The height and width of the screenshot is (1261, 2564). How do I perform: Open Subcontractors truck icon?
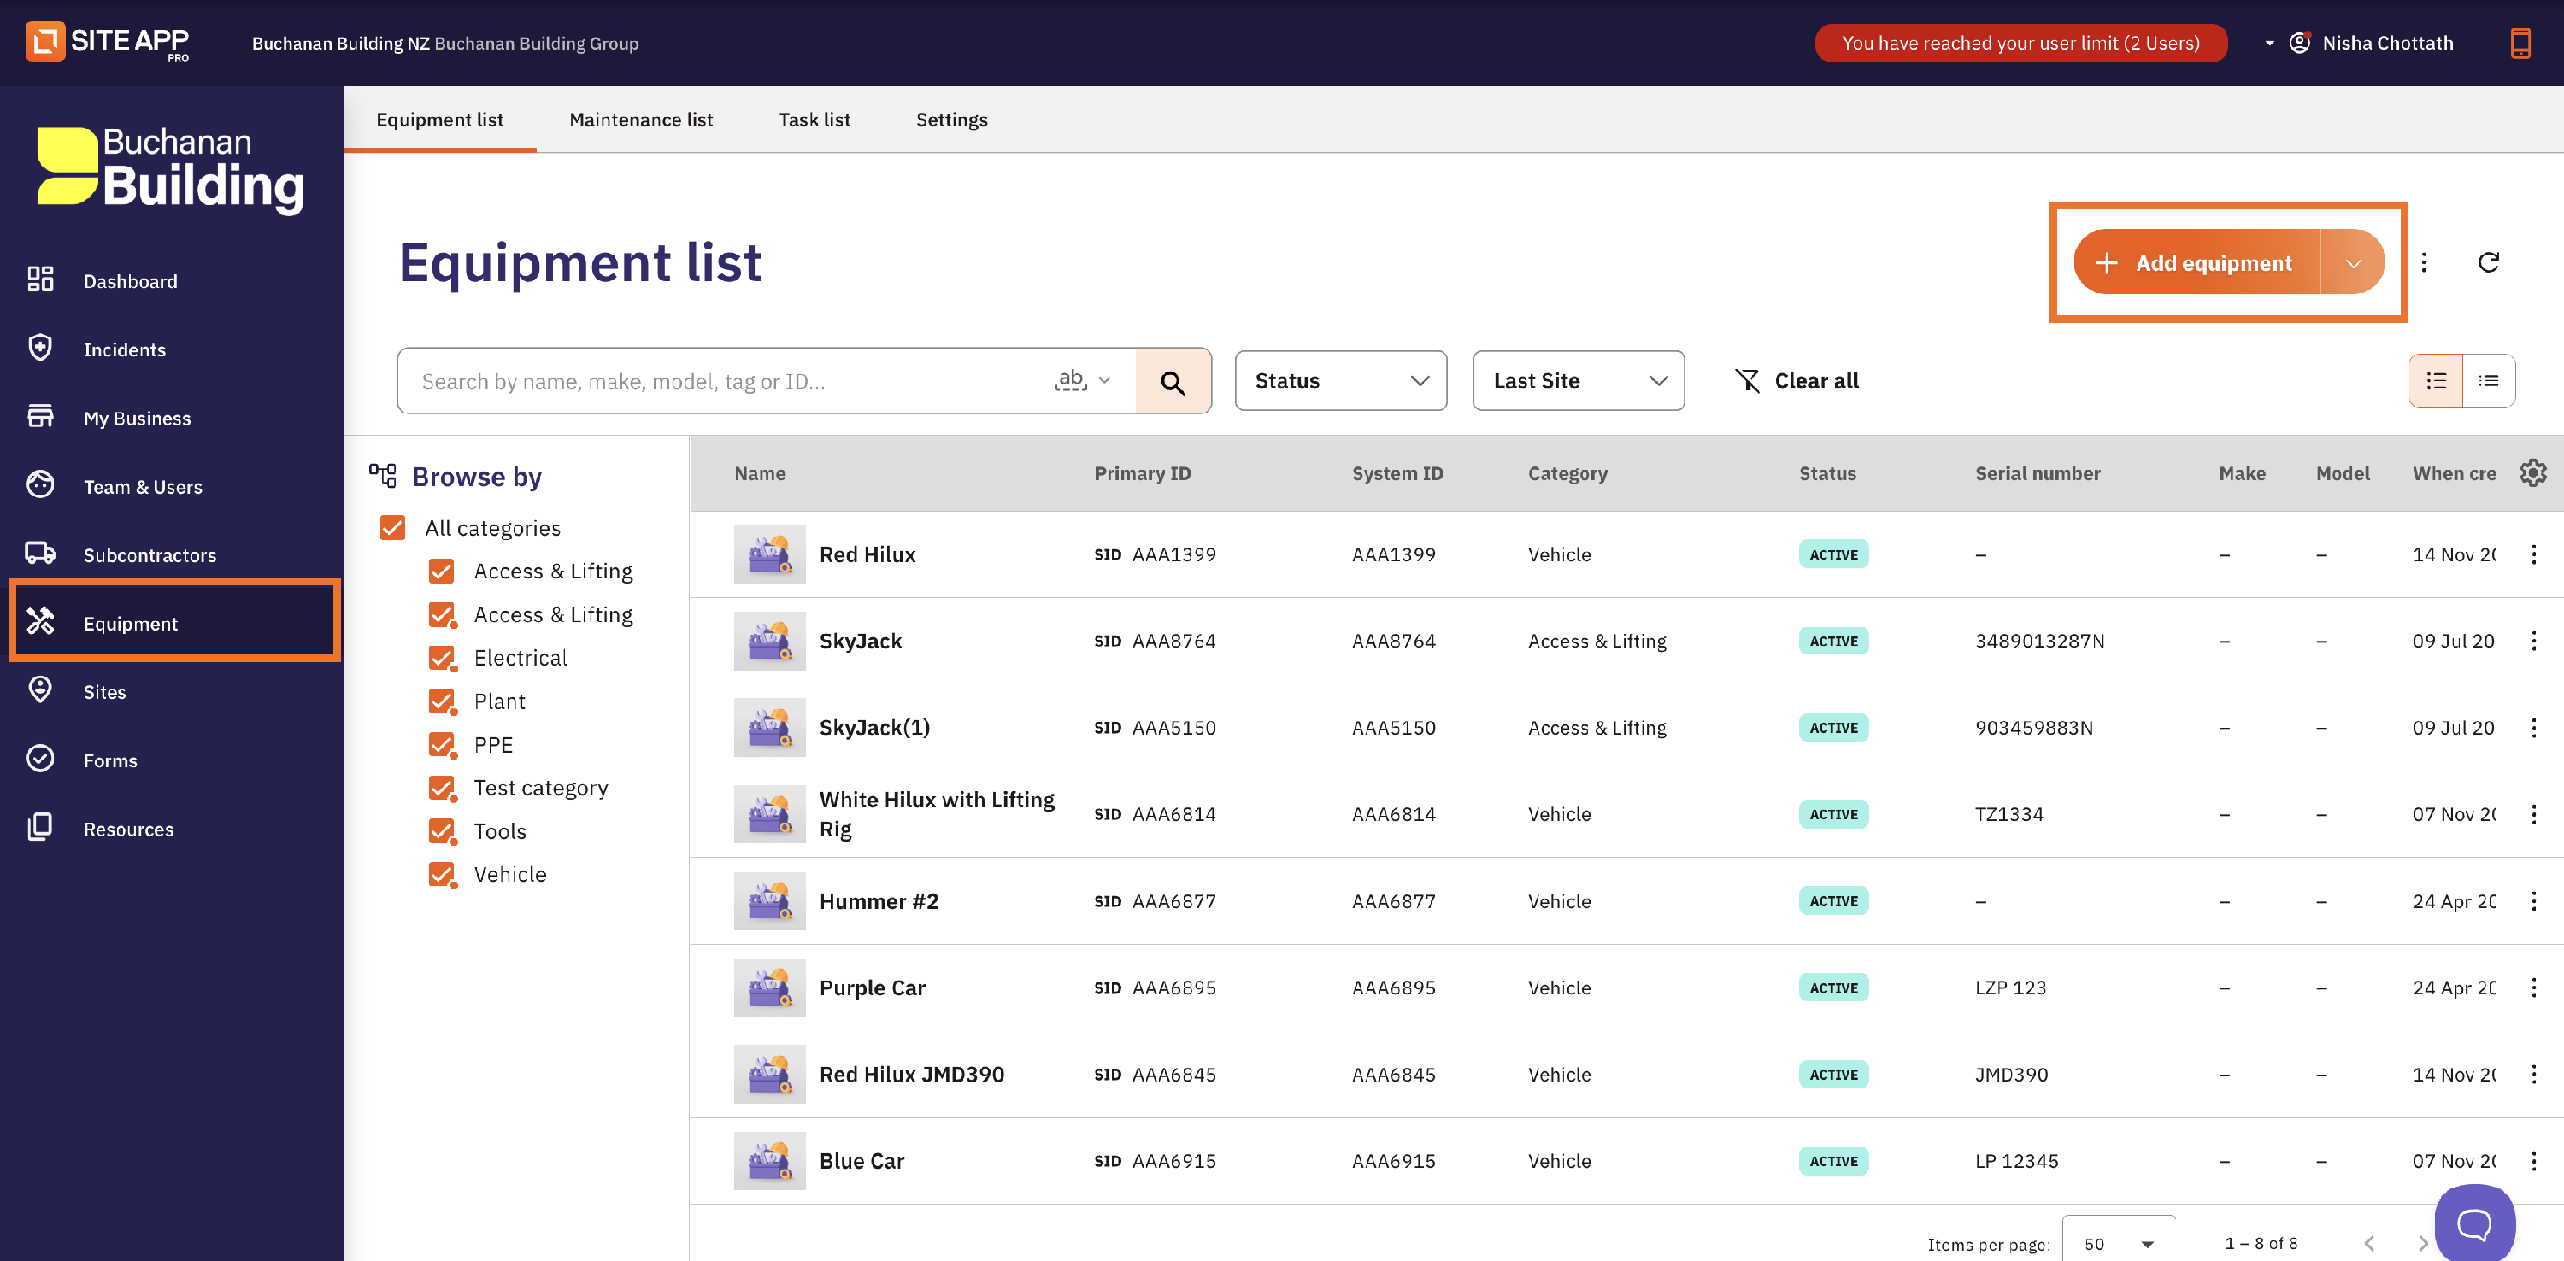pos(40,554)
